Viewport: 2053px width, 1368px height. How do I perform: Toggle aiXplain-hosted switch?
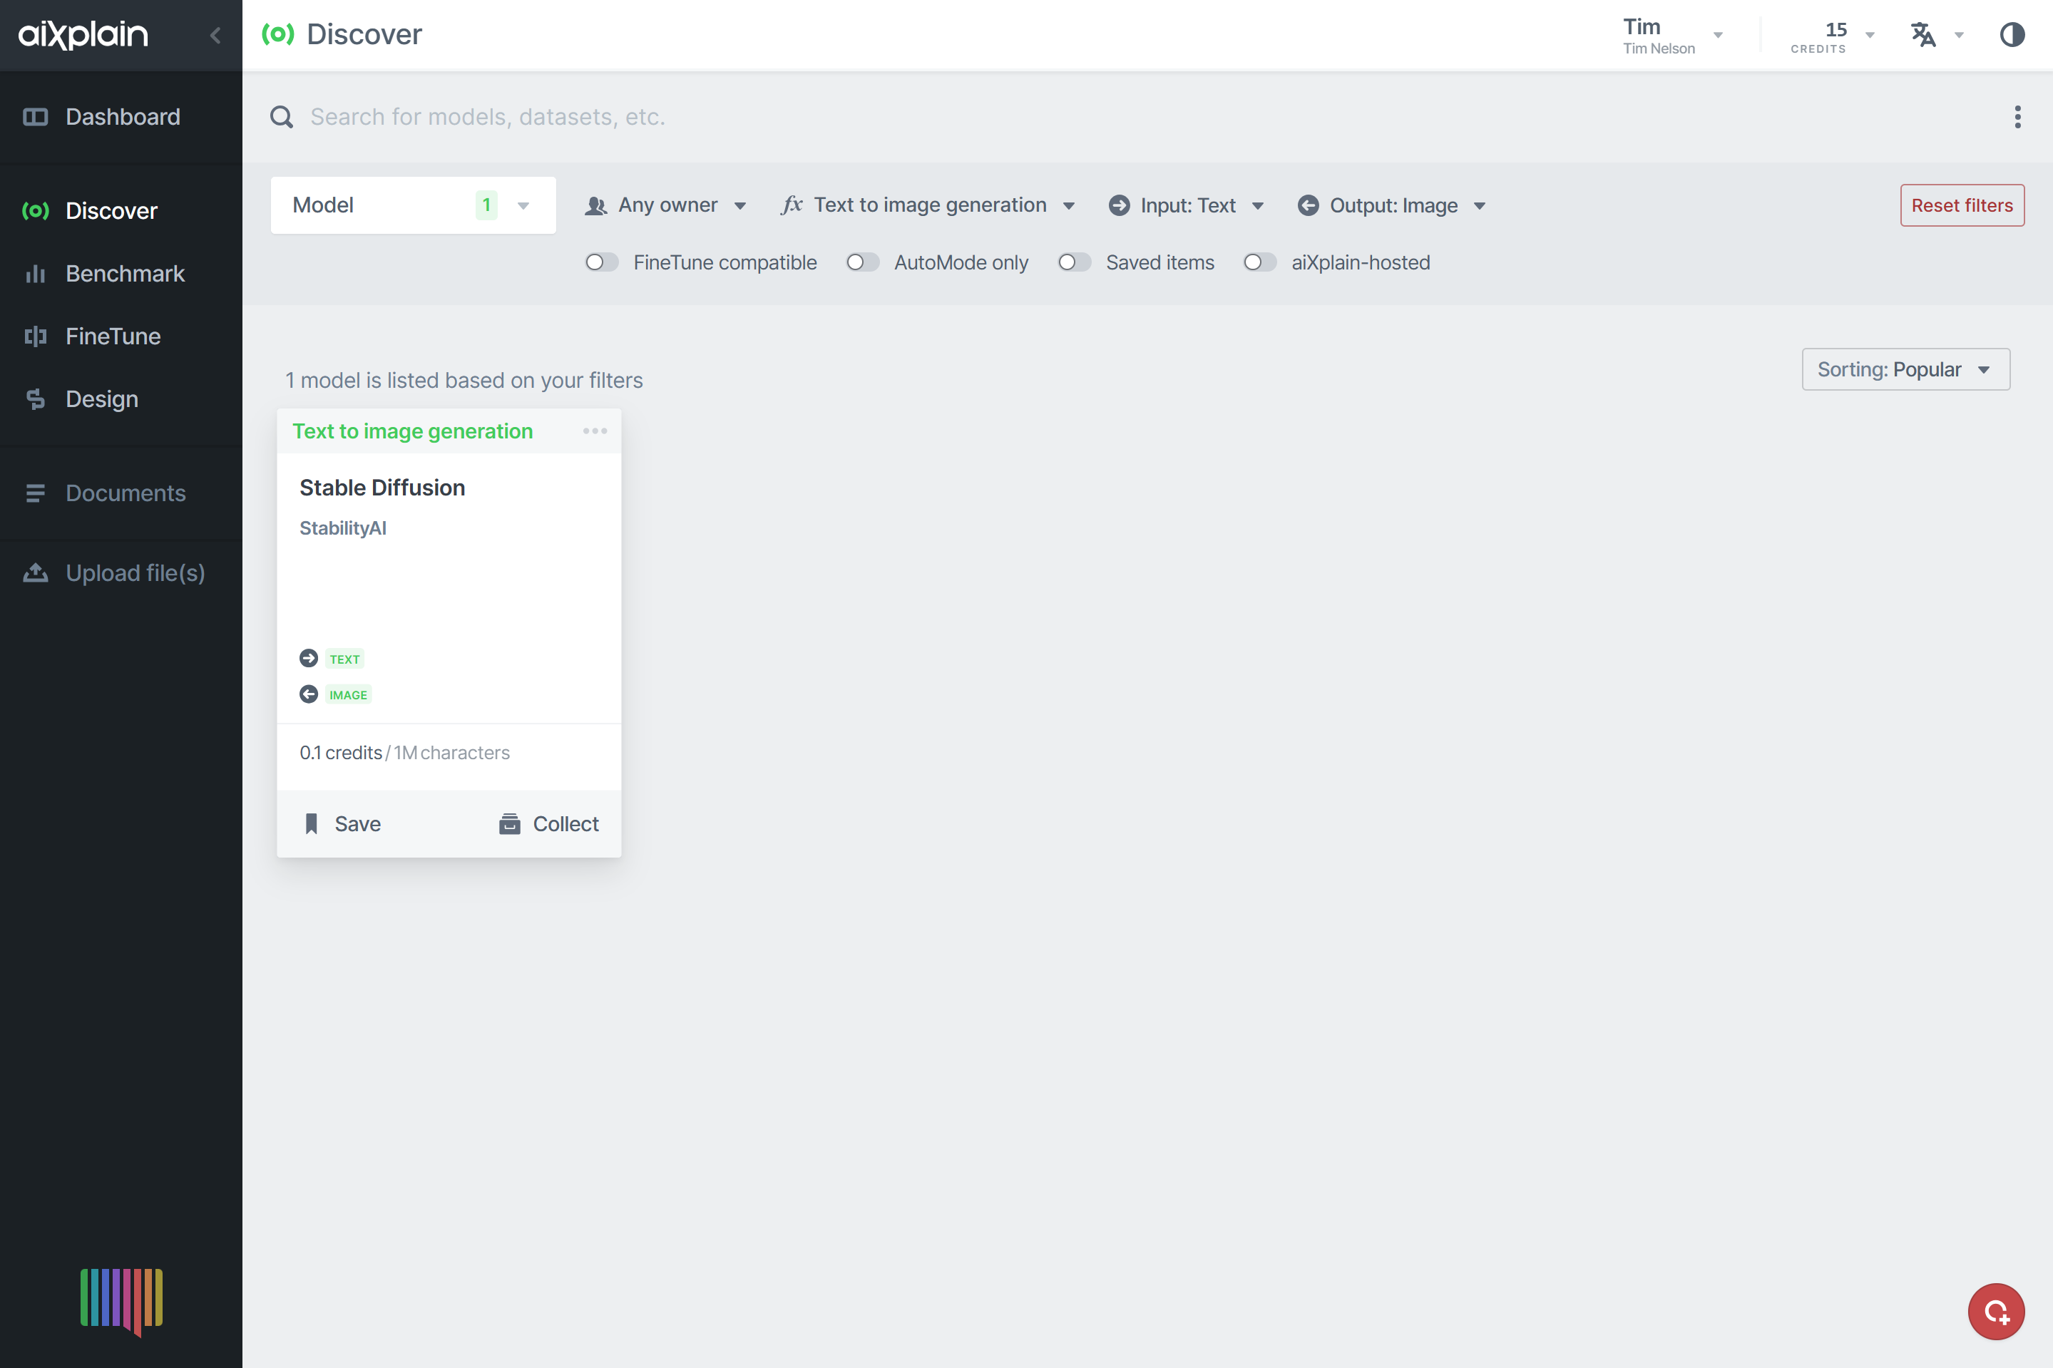1260,262
